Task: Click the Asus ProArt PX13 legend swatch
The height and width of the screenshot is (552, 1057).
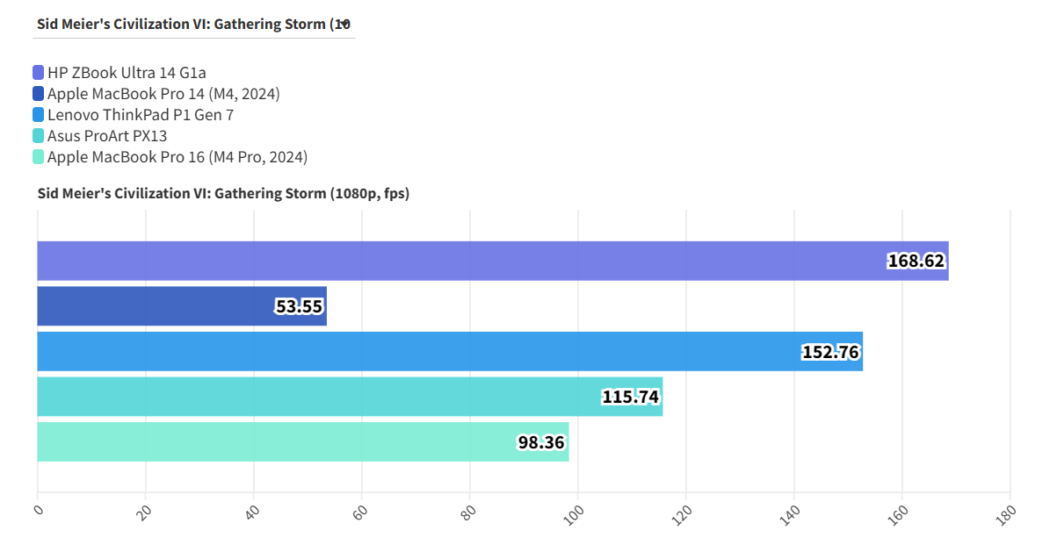Action: coord(38,136)
